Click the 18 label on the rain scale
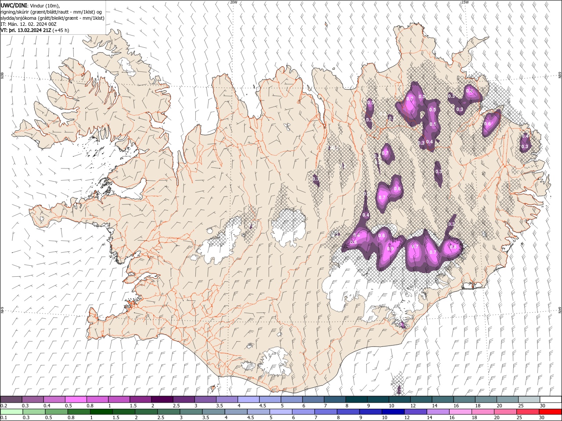 [x=476, y=418]
